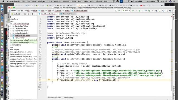Click deleteVolley() in bottom editor breadcrumb
Viewport: 178px width, 100px height.
pyautogui.click(x=69, y=97)
